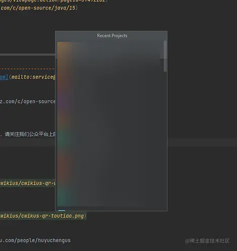Click the orange dashed separator line
Screen dimensions: 237x251
27,69
